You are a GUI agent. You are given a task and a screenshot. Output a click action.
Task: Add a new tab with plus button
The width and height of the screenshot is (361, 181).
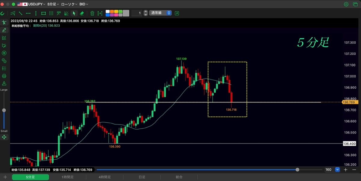[x=5, y=177]
